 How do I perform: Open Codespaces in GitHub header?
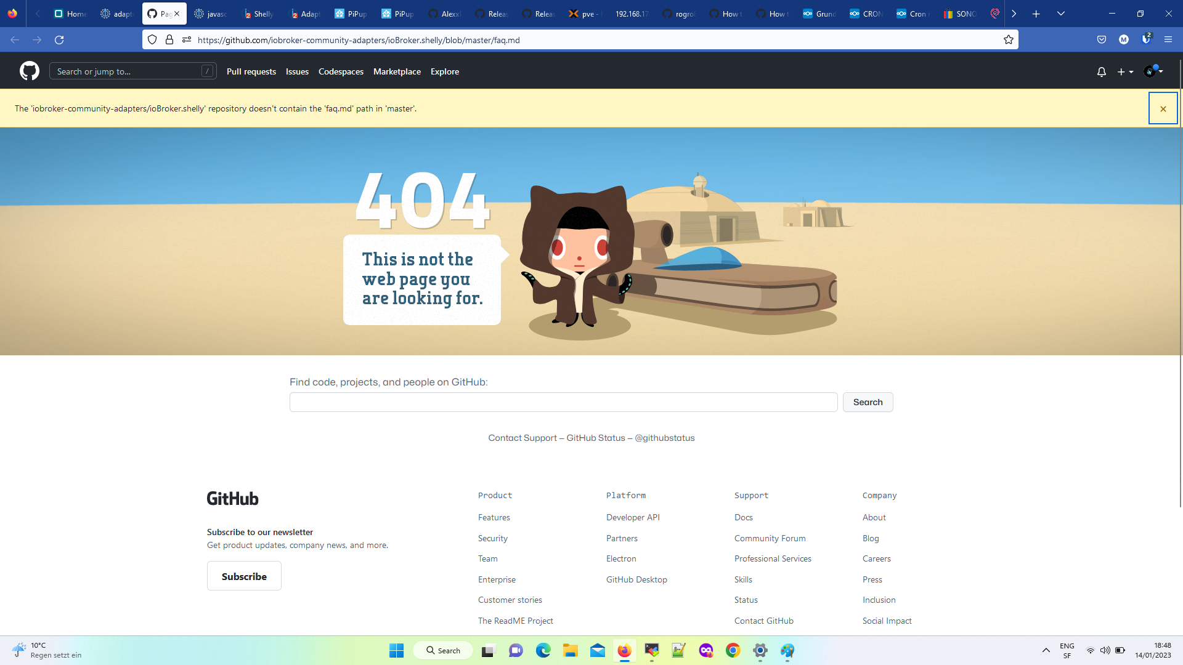tap(341, 72)
